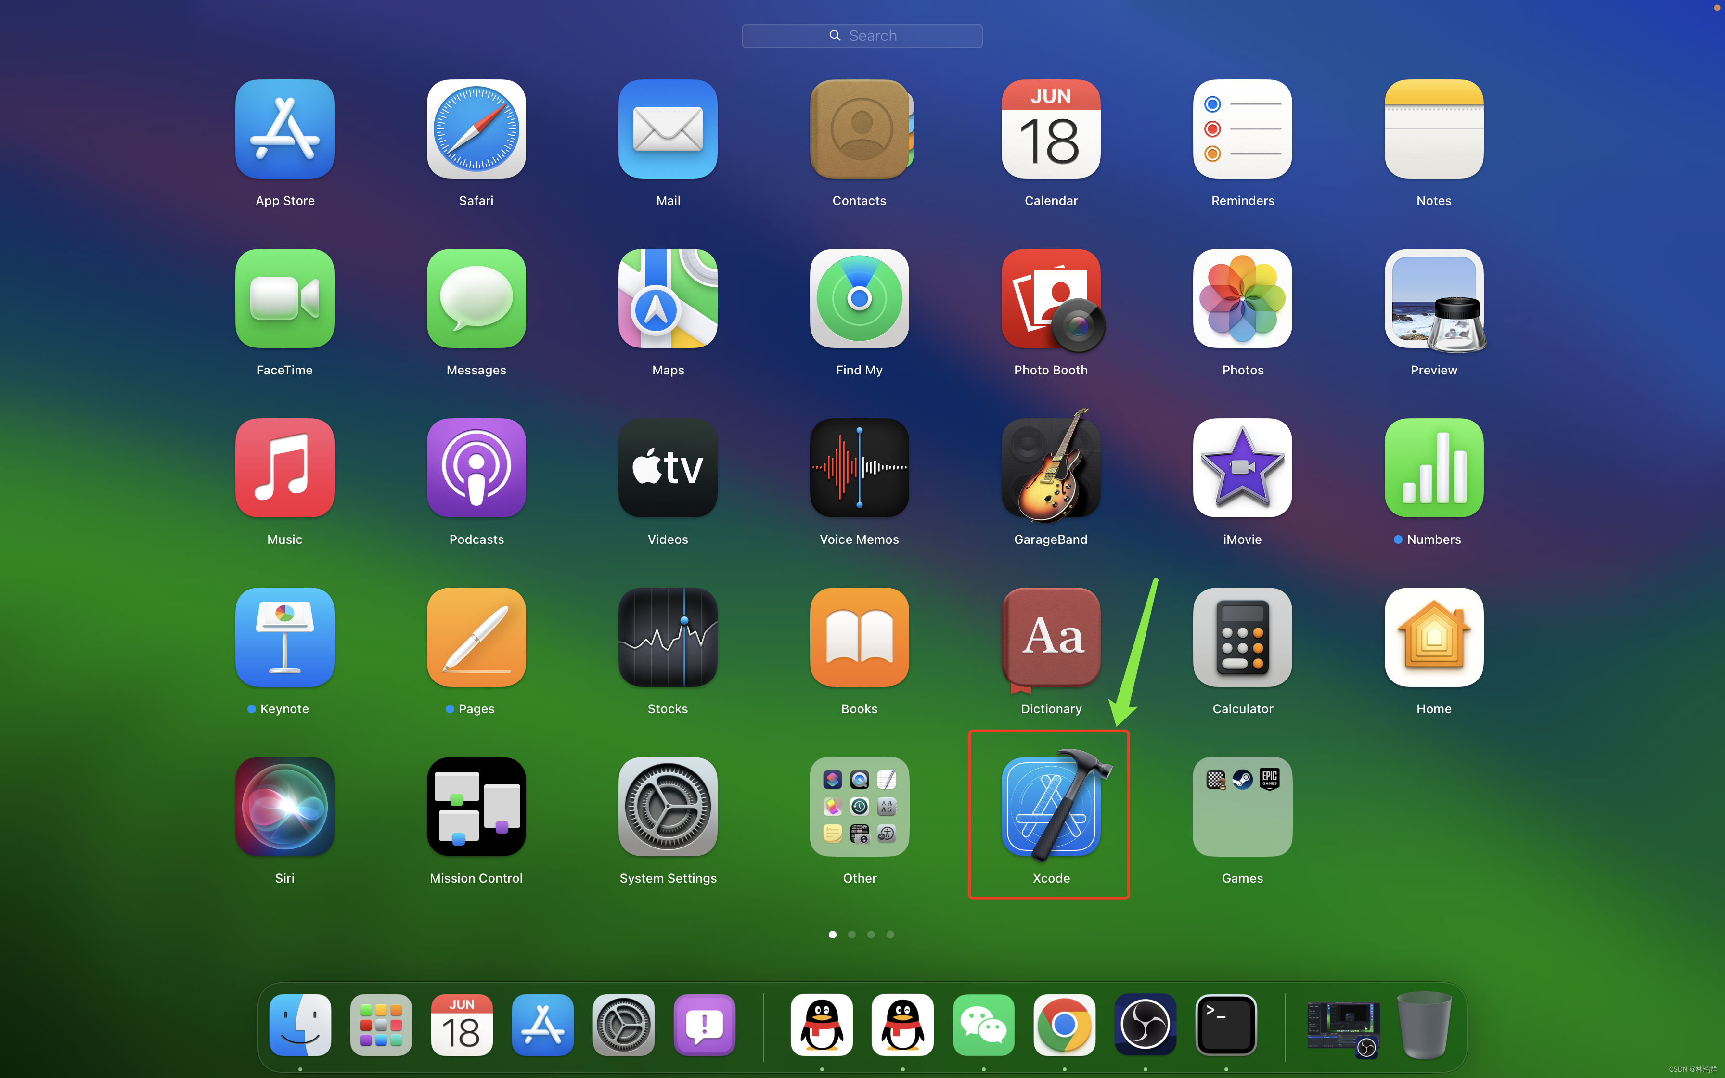Launch Photo Booth
The image size is (1725, 1078).
1053,299
